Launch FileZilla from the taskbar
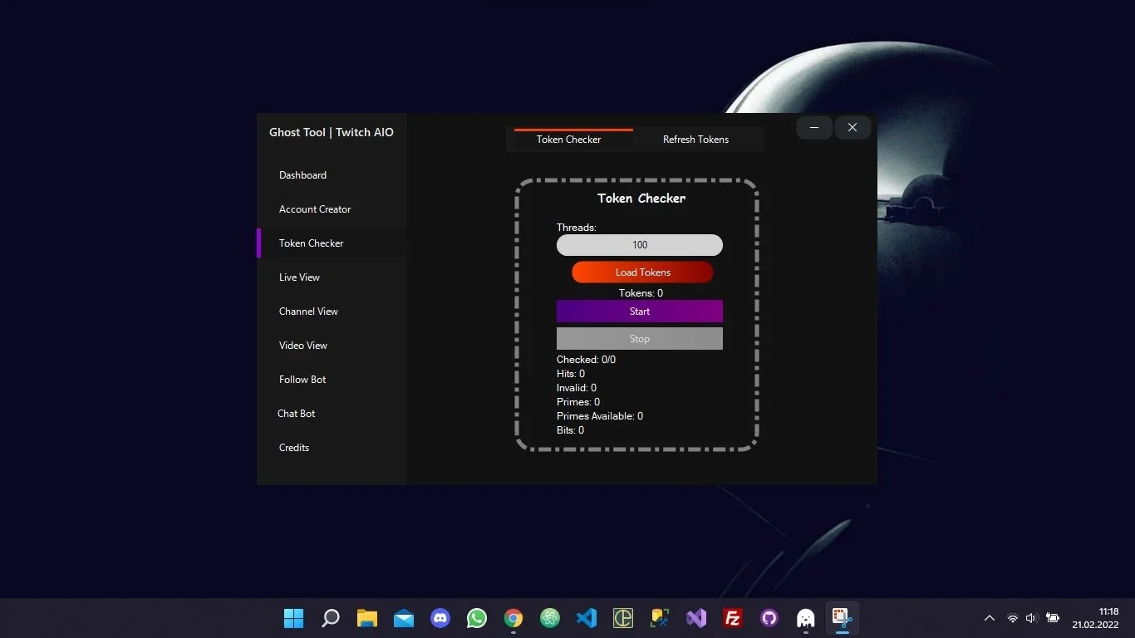Viewport: 1135px width, 638px height. coord(733,618)
